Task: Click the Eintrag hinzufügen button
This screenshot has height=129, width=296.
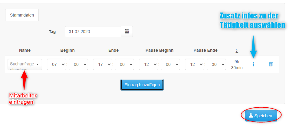Action: 142,85
